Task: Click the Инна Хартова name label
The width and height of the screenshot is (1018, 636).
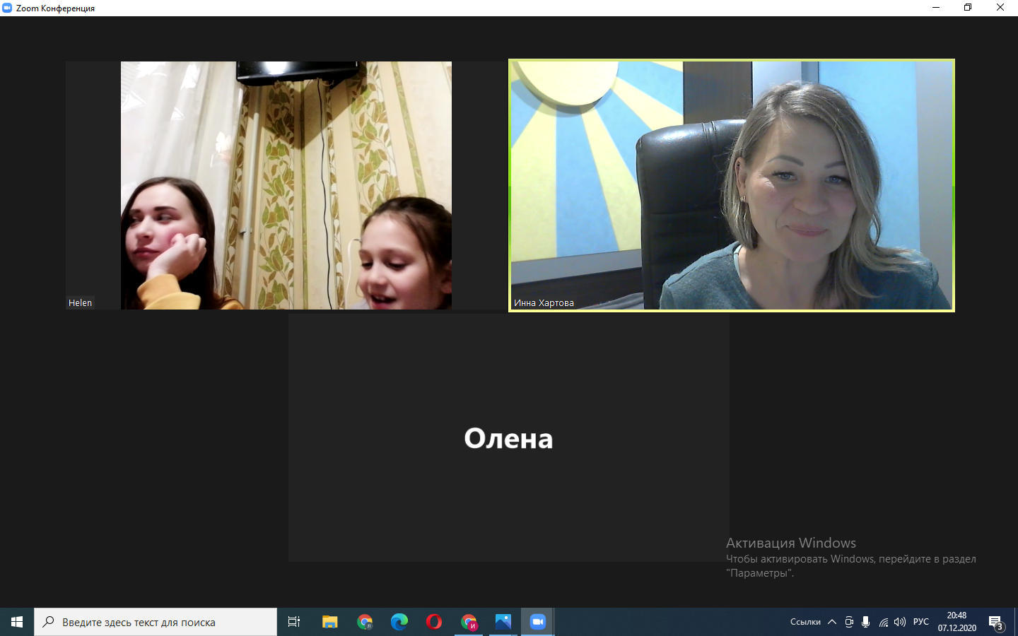Action: click(544, 302)
